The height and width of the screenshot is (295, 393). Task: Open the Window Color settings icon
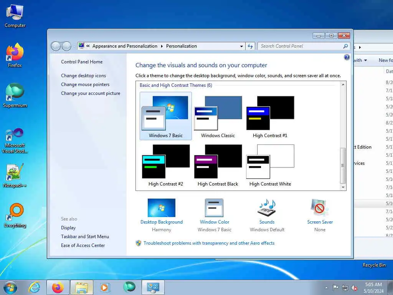(214, 208)
